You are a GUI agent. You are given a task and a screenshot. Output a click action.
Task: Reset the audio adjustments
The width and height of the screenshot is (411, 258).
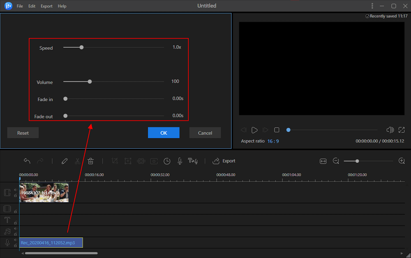23,132
